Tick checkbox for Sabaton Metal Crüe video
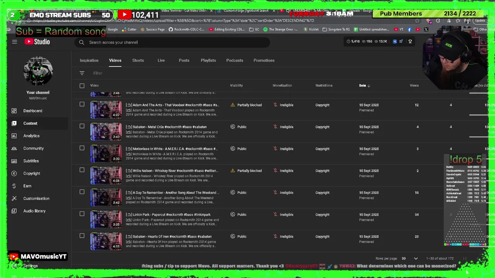This screenshot has width=495, height=278. [82, 126]
